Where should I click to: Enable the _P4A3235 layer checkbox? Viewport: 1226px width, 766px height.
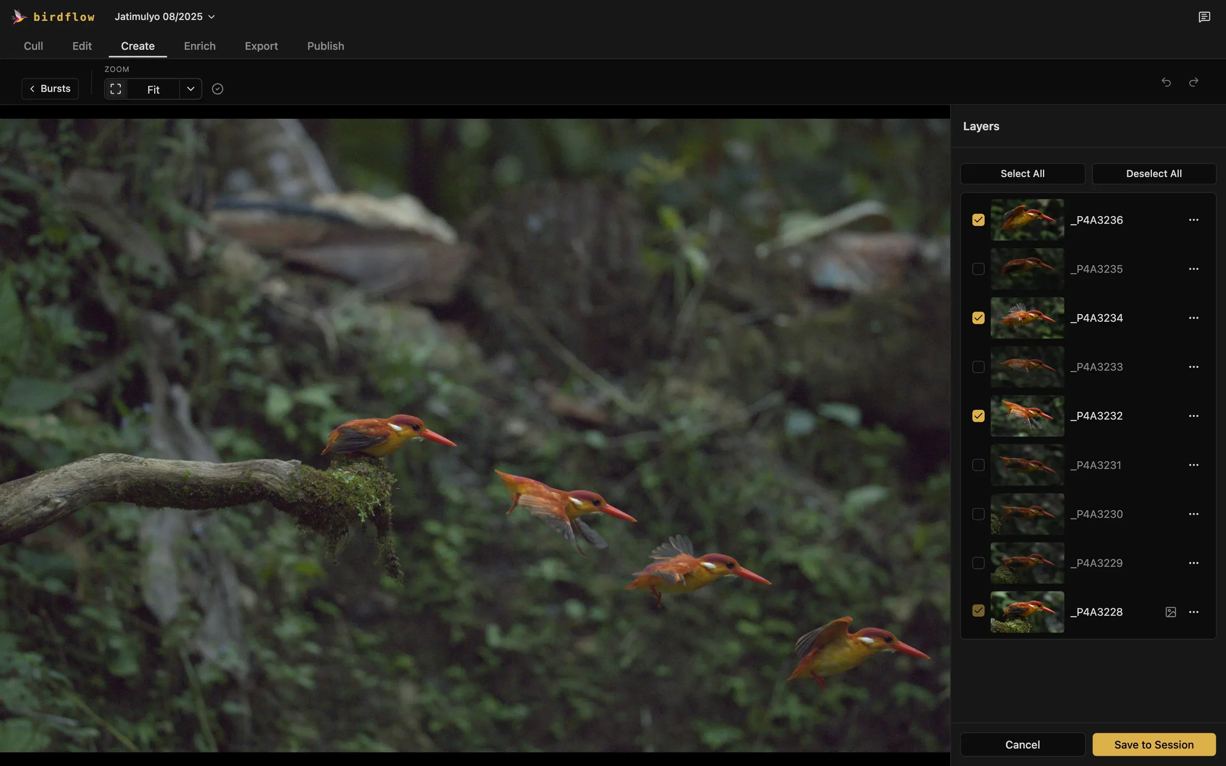pos(978,269)
